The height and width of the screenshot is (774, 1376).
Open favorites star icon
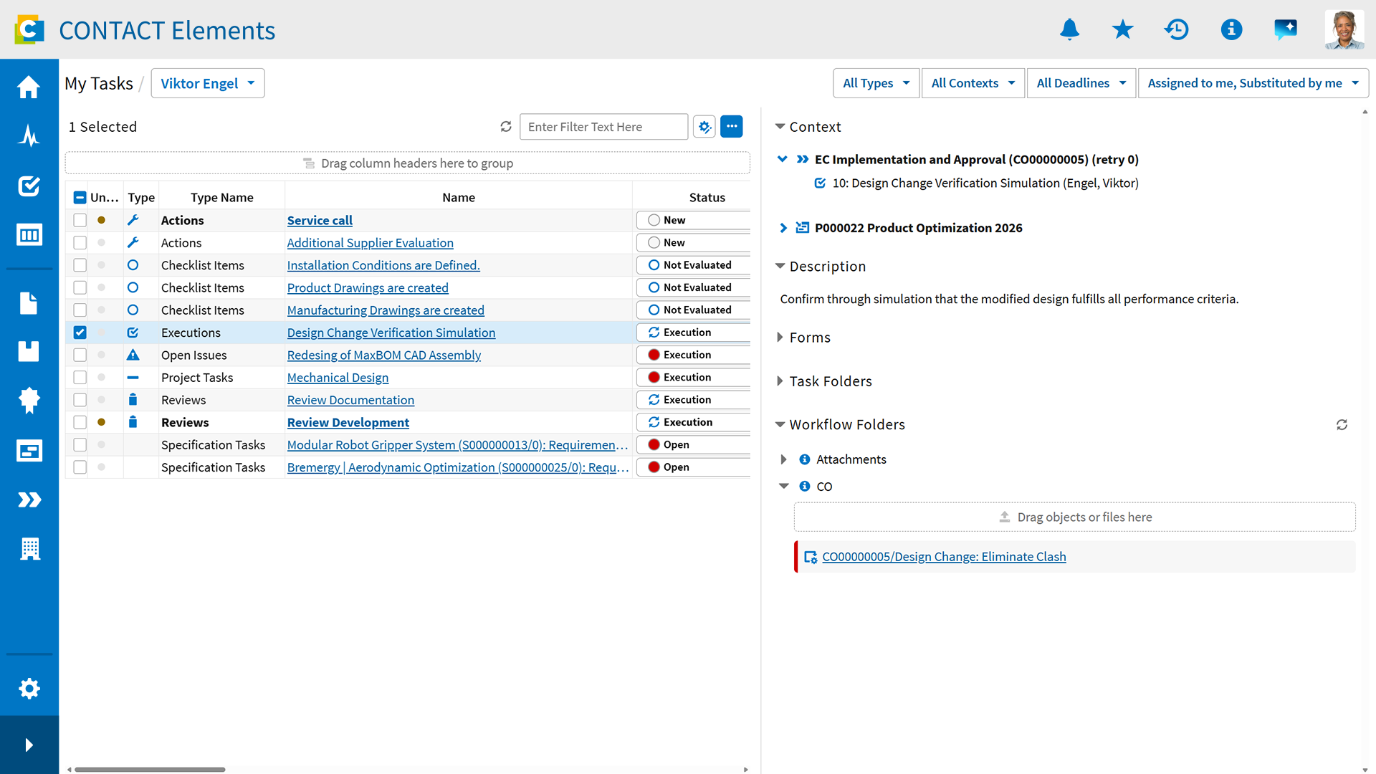1122,29
